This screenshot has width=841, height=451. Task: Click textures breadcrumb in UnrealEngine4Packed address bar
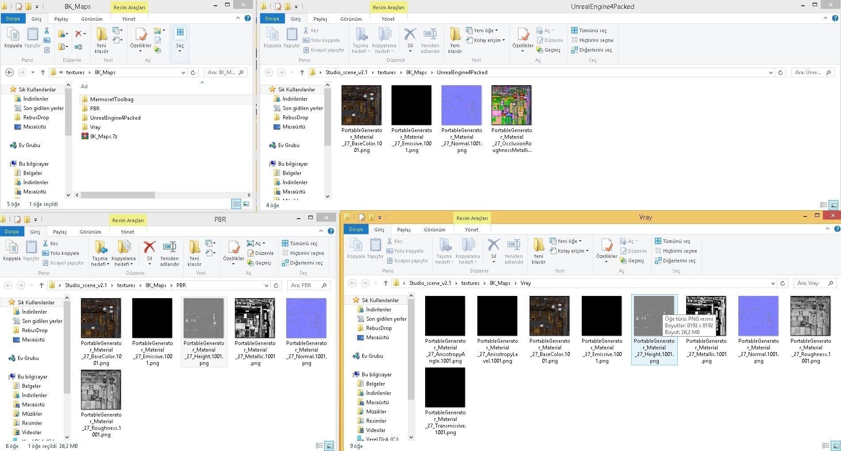click(387, 72)
